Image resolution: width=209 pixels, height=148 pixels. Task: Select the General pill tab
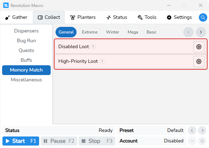click(x=66, y=32)
